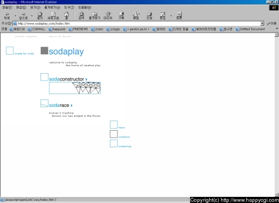The height and width of the screenshot is (203, 279).
Task: Click the arrow next to sodarace
Action: pyautogui.click(x=71, y=105)
